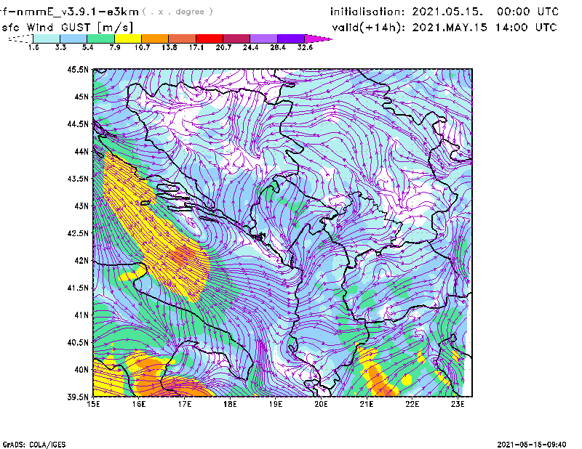Viewport: 582px width, 449px height.
Task: Click the "44.5N" latitude label
Action: coord(78,124)
